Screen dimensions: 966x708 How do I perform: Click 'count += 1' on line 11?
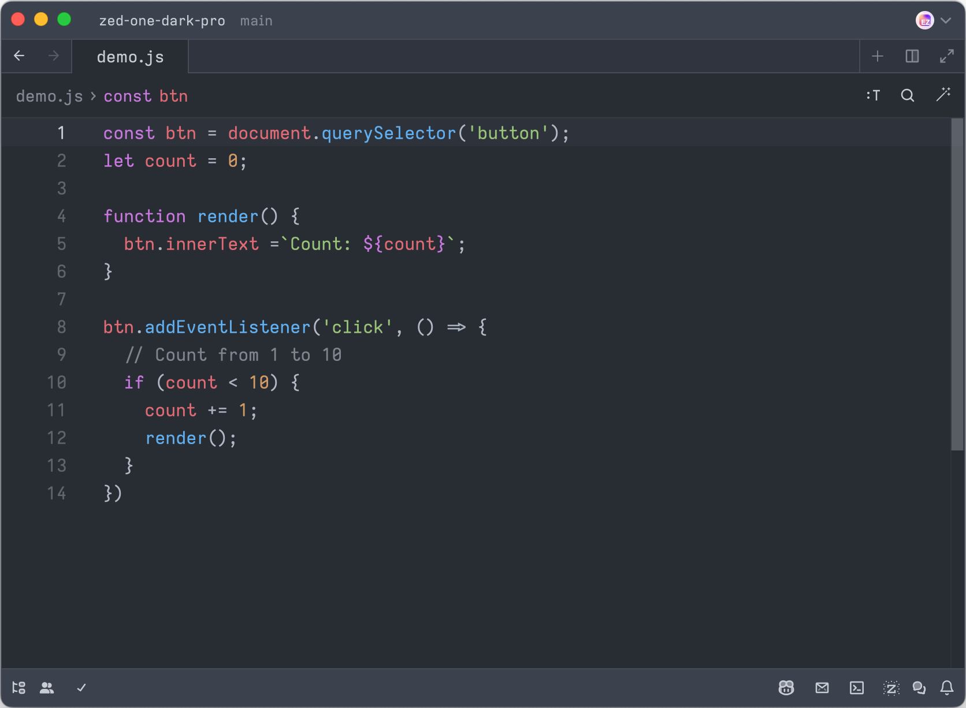point(196,411)
